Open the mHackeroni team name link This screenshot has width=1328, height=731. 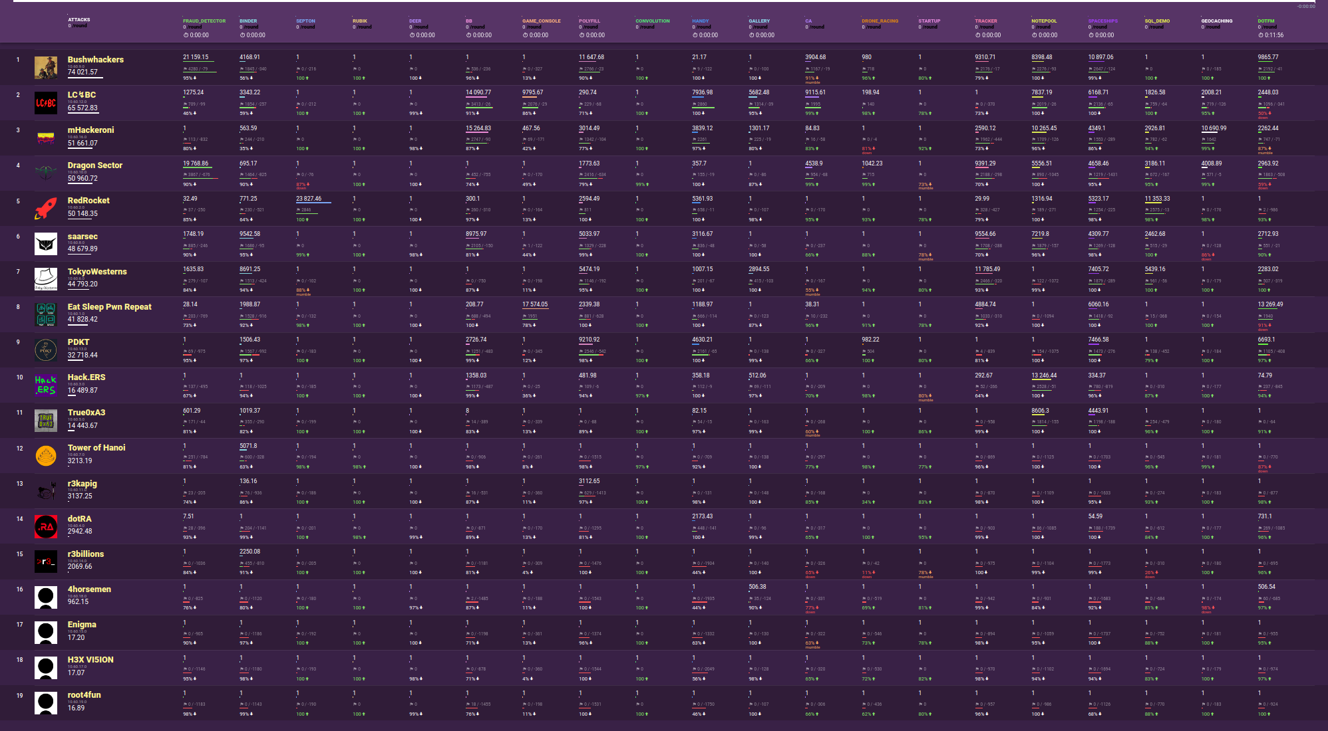coord(90,130)
